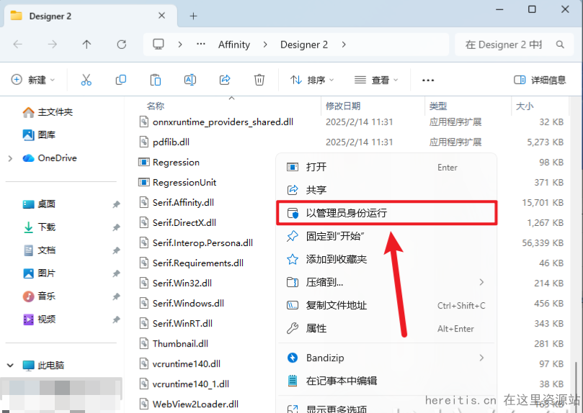Select the Regression application file
The height and width of the screenshot is (413, 583).
click(x=176, y=162)
